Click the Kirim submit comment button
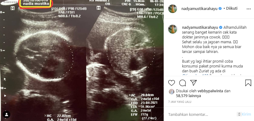Image resolution: width=254 pixels, height=121 pixels. [x=246, y=114]
